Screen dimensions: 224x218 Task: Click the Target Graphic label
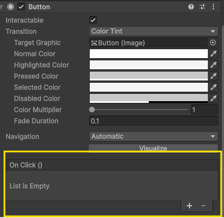[37, 42]
